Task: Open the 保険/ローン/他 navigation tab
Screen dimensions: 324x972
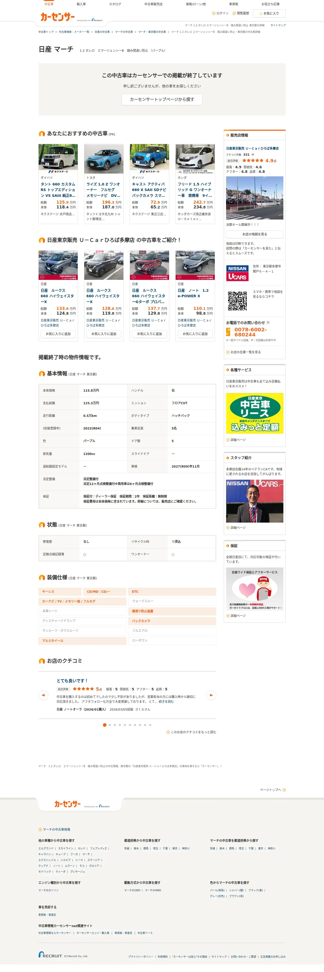Action: coord(196,4)
